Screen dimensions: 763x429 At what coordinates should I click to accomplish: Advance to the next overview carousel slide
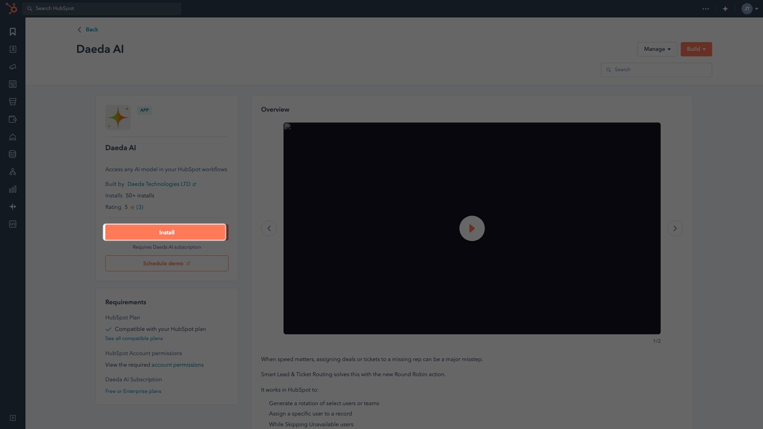coord(674,228)
